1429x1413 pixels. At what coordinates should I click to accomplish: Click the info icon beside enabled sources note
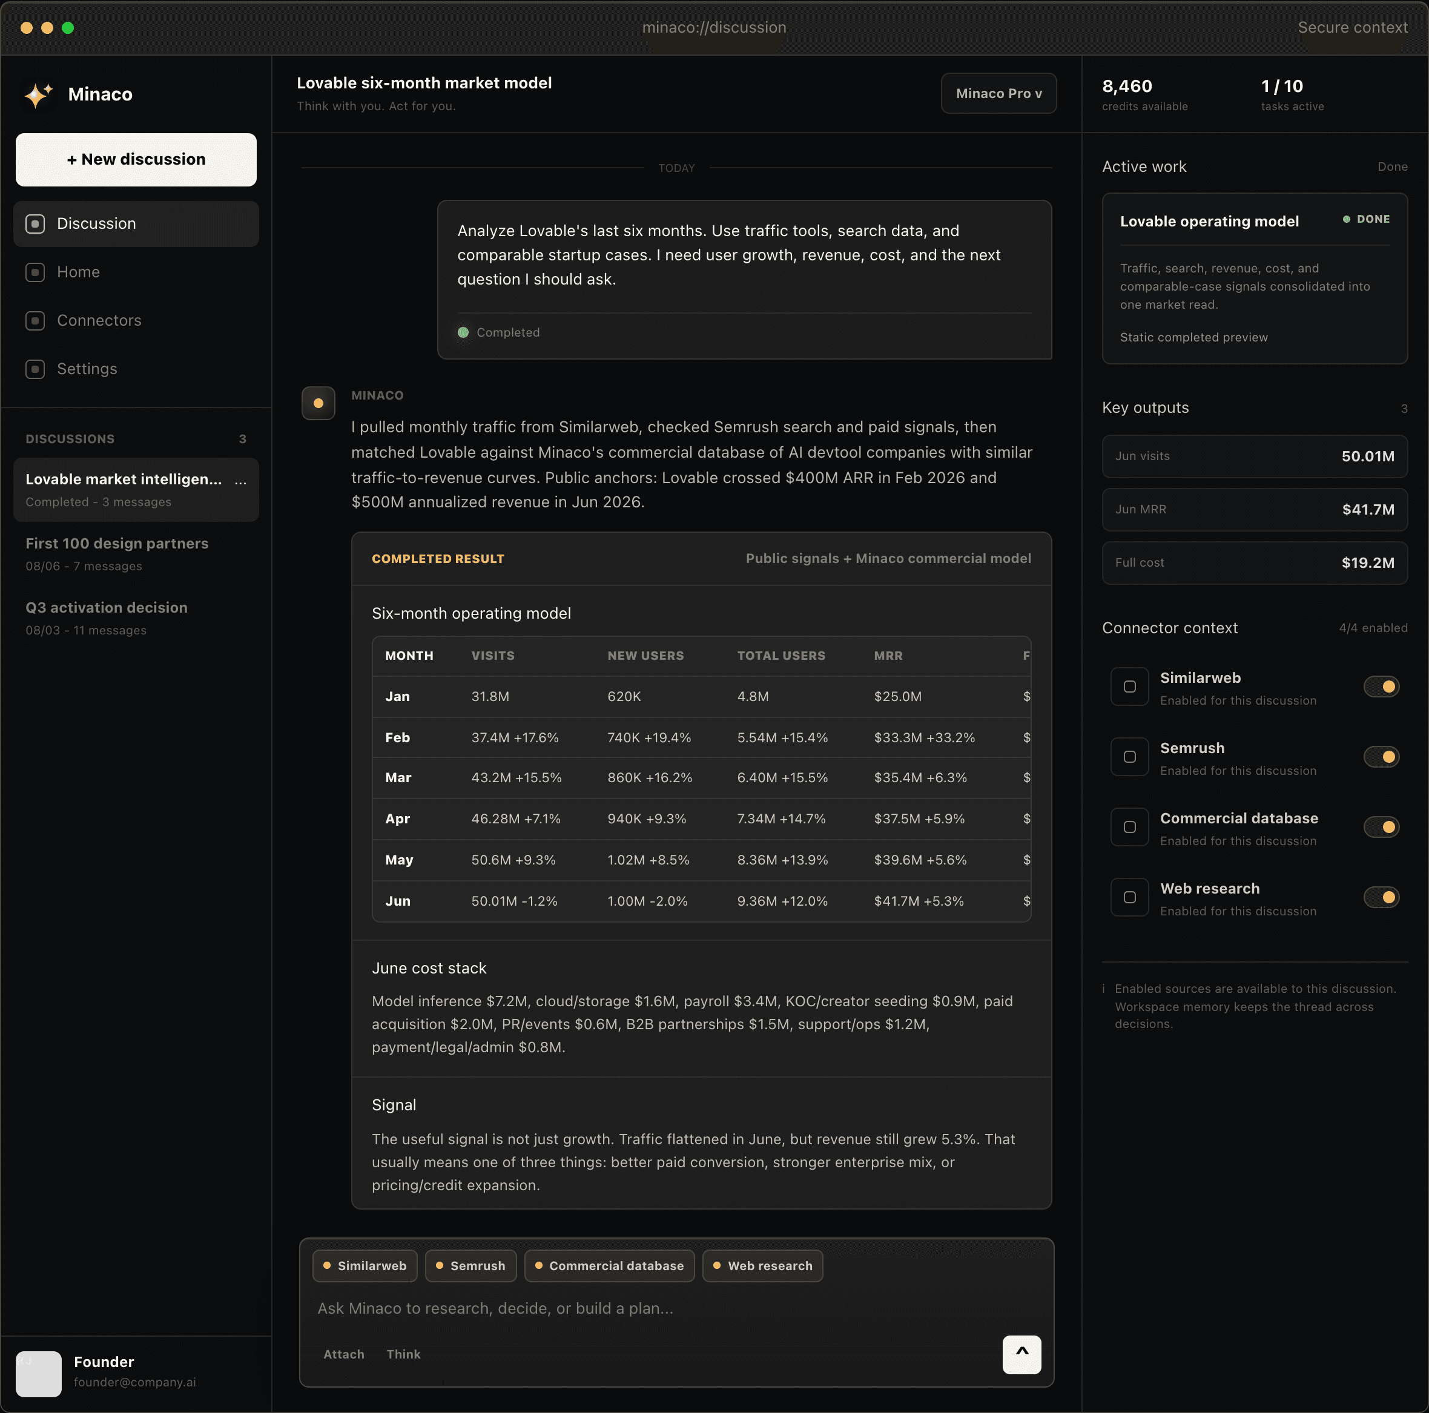pos(1104,989)
